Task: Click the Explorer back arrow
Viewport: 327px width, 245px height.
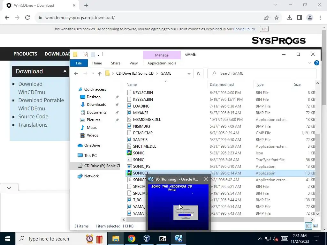Action: (x=76, y=73)
